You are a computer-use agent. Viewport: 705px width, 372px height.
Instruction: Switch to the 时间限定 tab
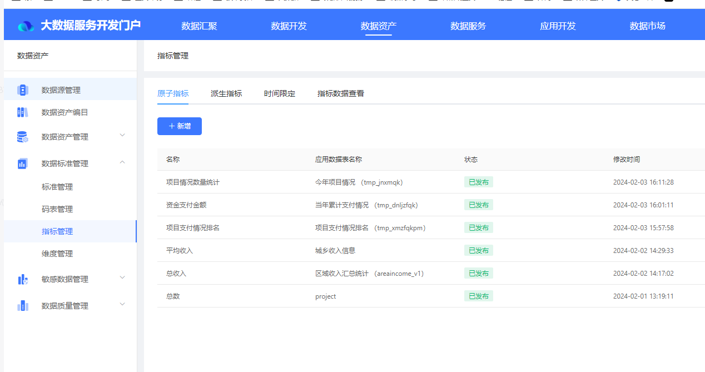click(280, 93)
